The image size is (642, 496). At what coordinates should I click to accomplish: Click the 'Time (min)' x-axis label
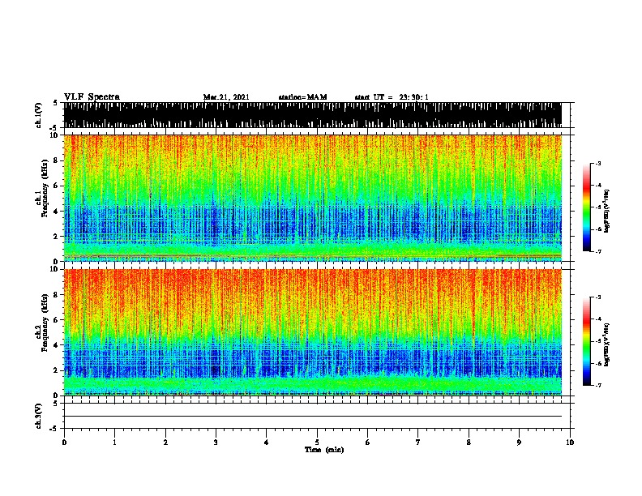pyautogui.click(x=324, y=450)
